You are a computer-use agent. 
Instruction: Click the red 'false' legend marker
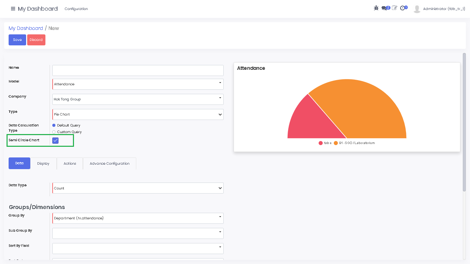pos(321,143)
